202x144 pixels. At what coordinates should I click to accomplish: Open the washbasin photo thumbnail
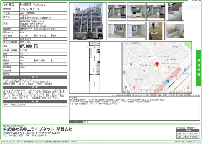coord(156,31)
